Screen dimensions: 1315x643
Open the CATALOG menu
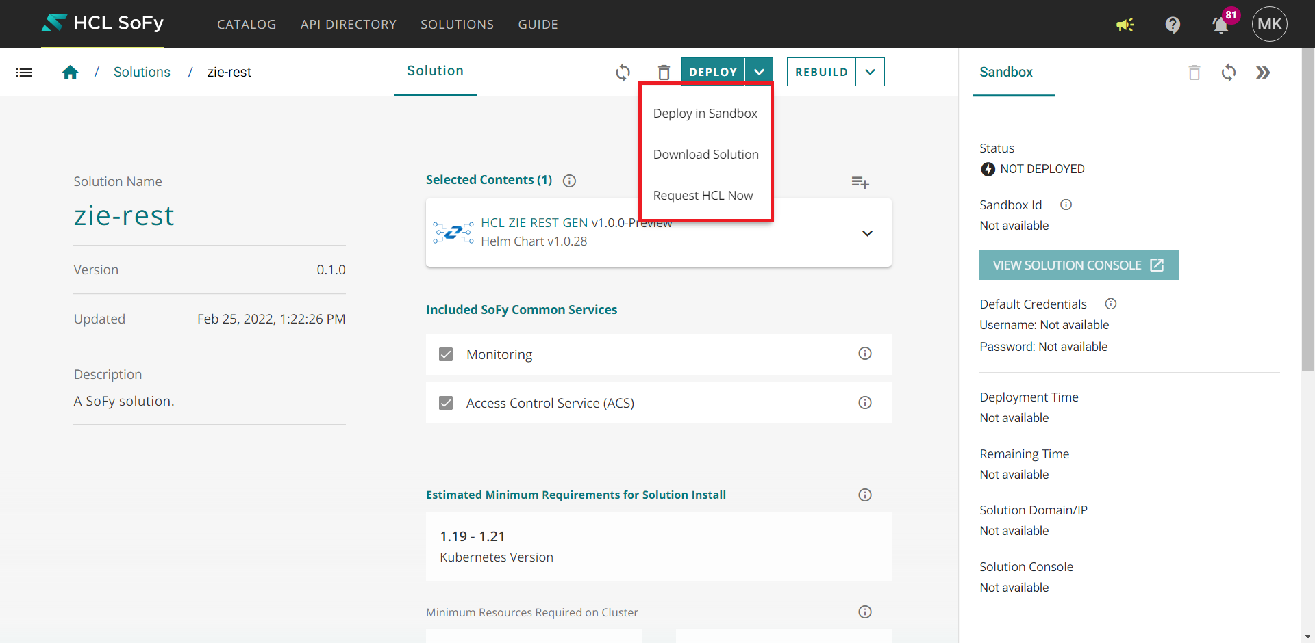[x=247, y=25]
